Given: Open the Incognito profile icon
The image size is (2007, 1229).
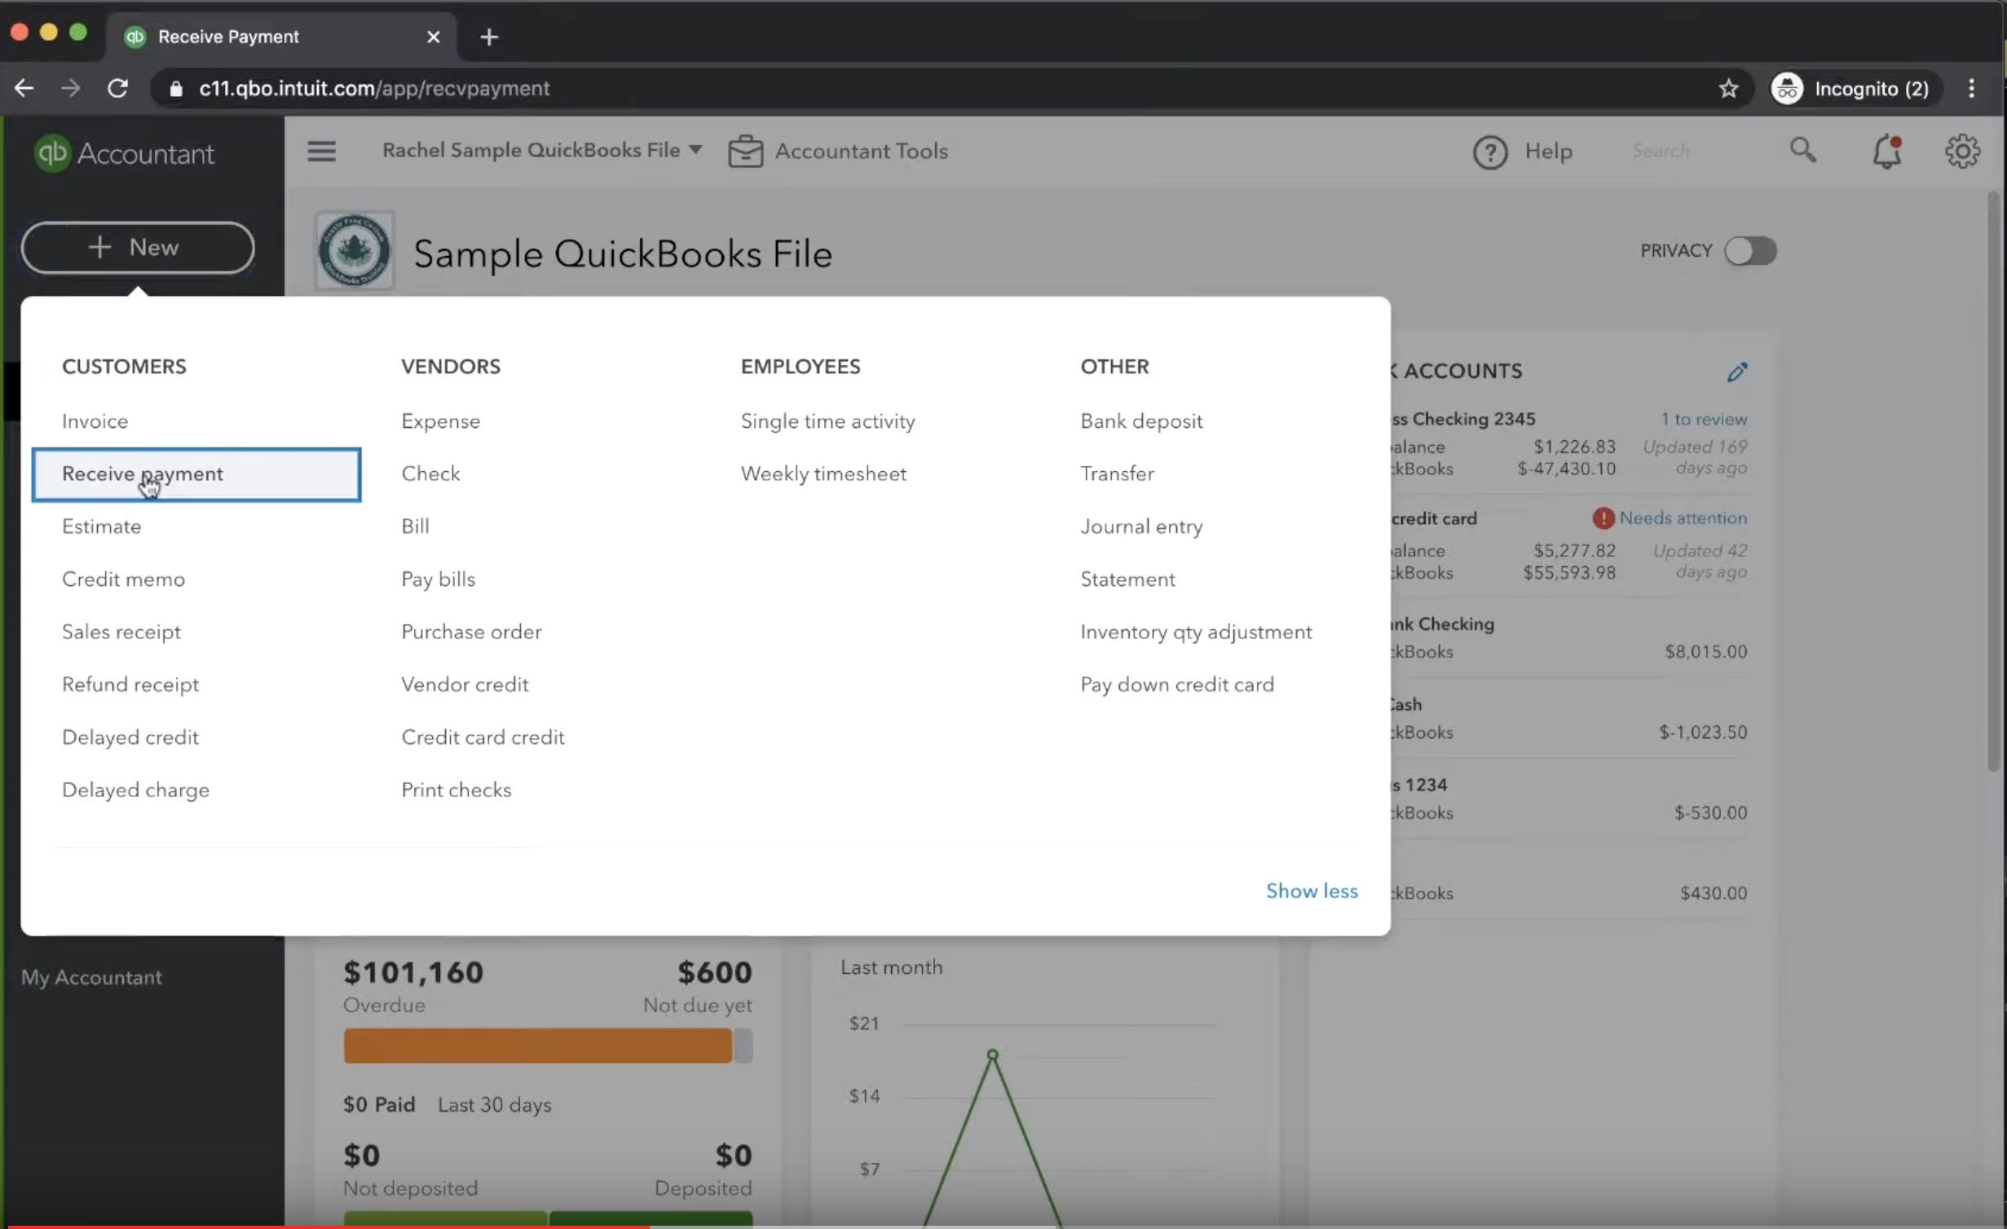Looking at the screenshot, I should click(1787, 88).
